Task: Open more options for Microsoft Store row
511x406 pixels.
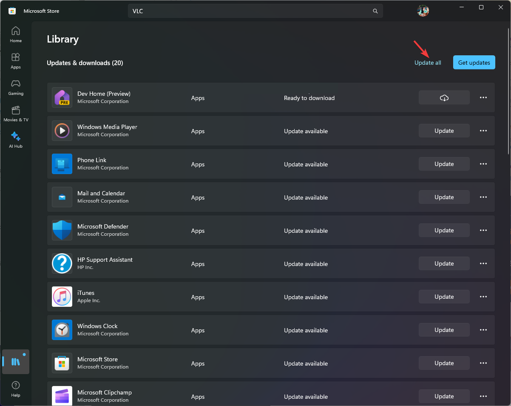Action: pos(483,363)
